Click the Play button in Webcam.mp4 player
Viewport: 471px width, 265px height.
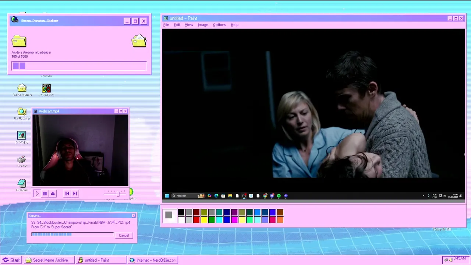click(37, 193)
